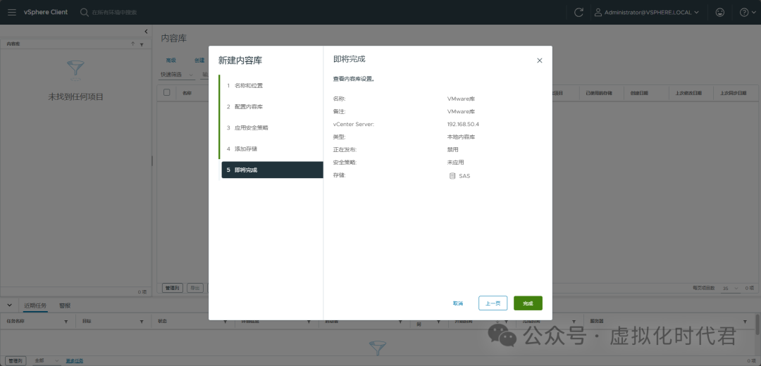This screenshot has width=761, height=366.
Task: Open the help question mark menu
Action: coord(746,13)
